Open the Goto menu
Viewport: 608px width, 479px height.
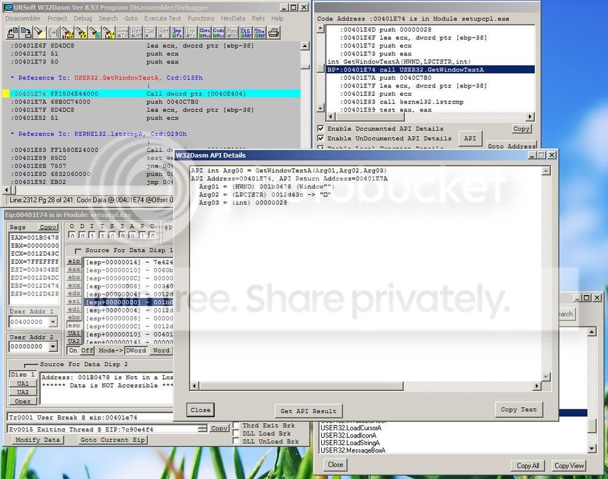tap(131, 18)
